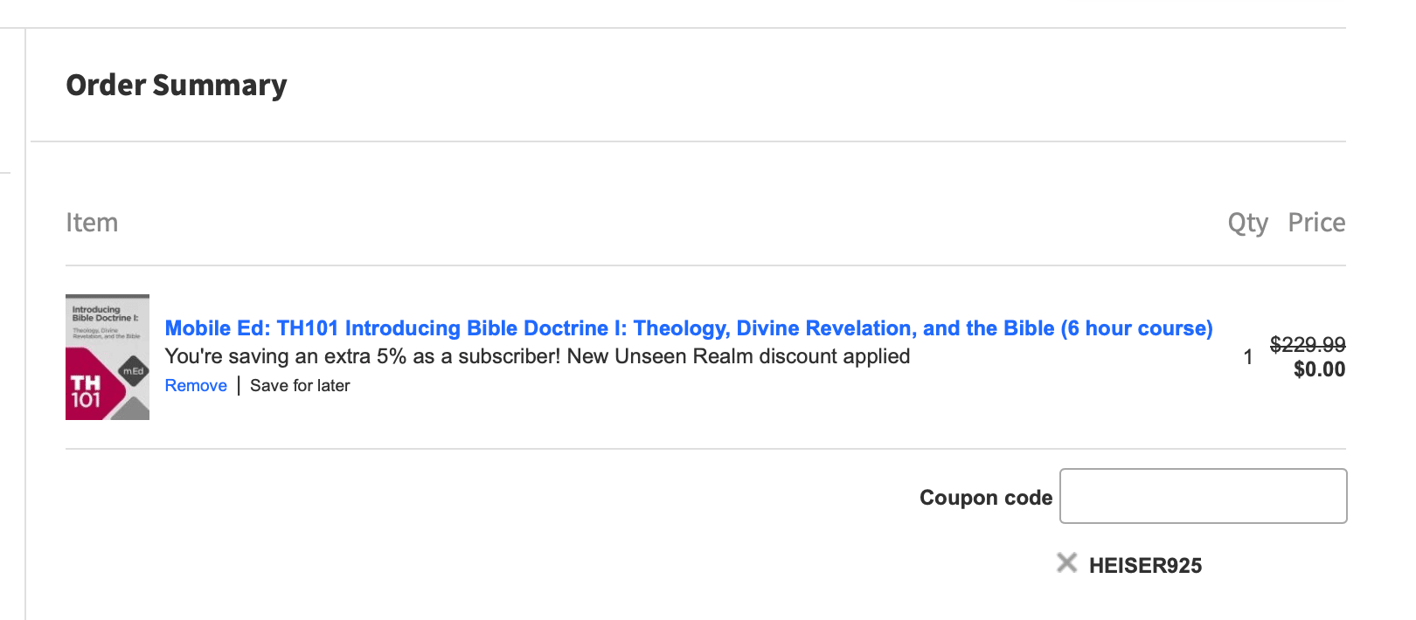Choose Save for later for the course
This screenshot has height=620, width=1416.
pyautogui.click(x=300, y=386)
